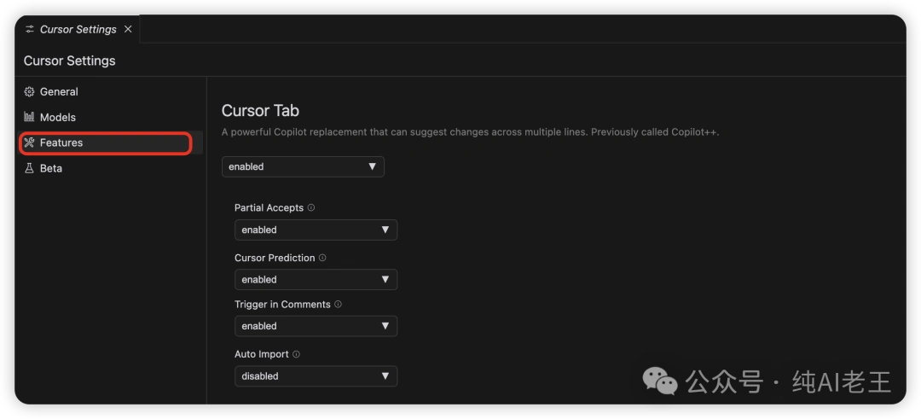Click the Beta flask icon

29,169
